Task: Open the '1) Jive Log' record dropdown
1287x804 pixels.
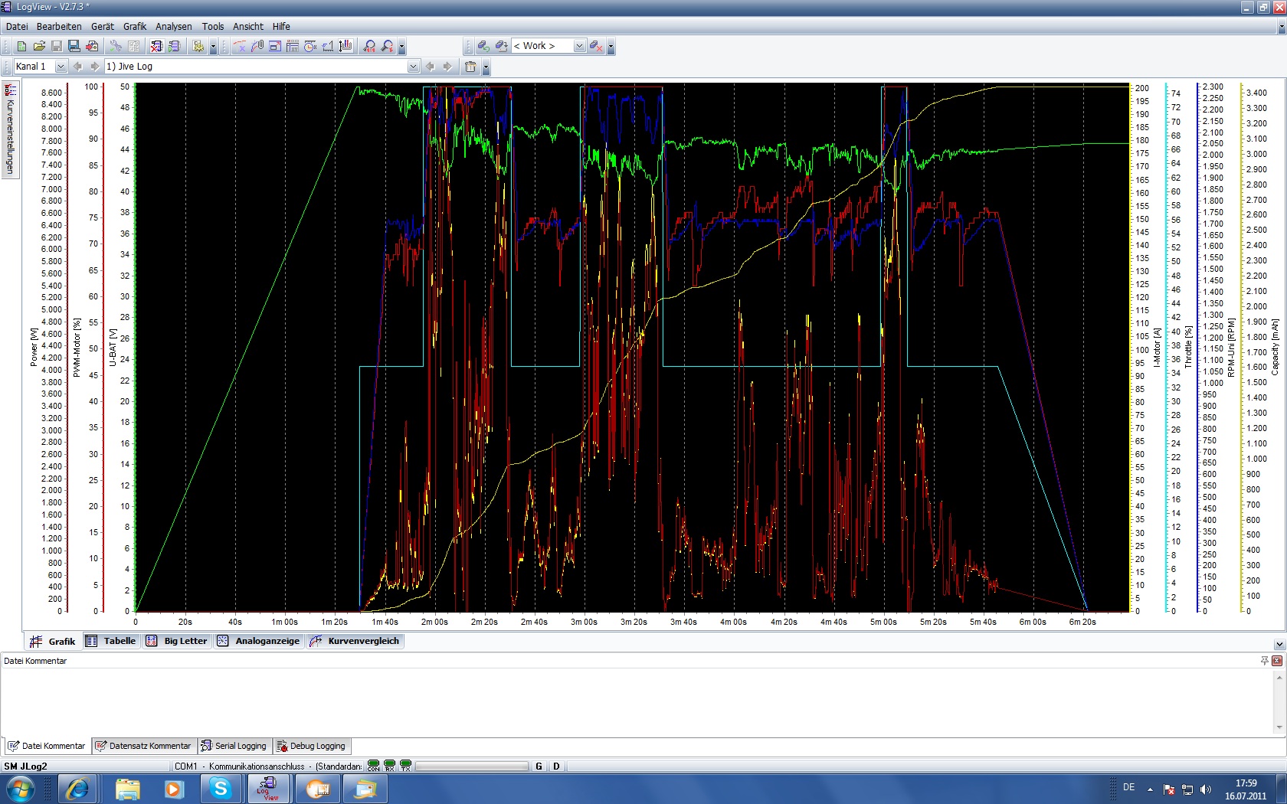Action: pyautogui.click(x=414, y=67)
